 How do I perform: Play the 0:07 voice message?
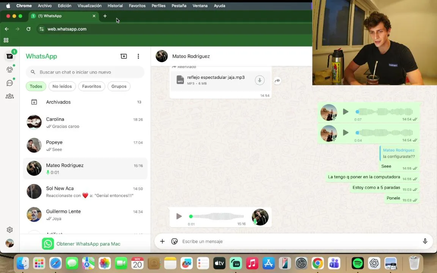(x=346, y=112)
